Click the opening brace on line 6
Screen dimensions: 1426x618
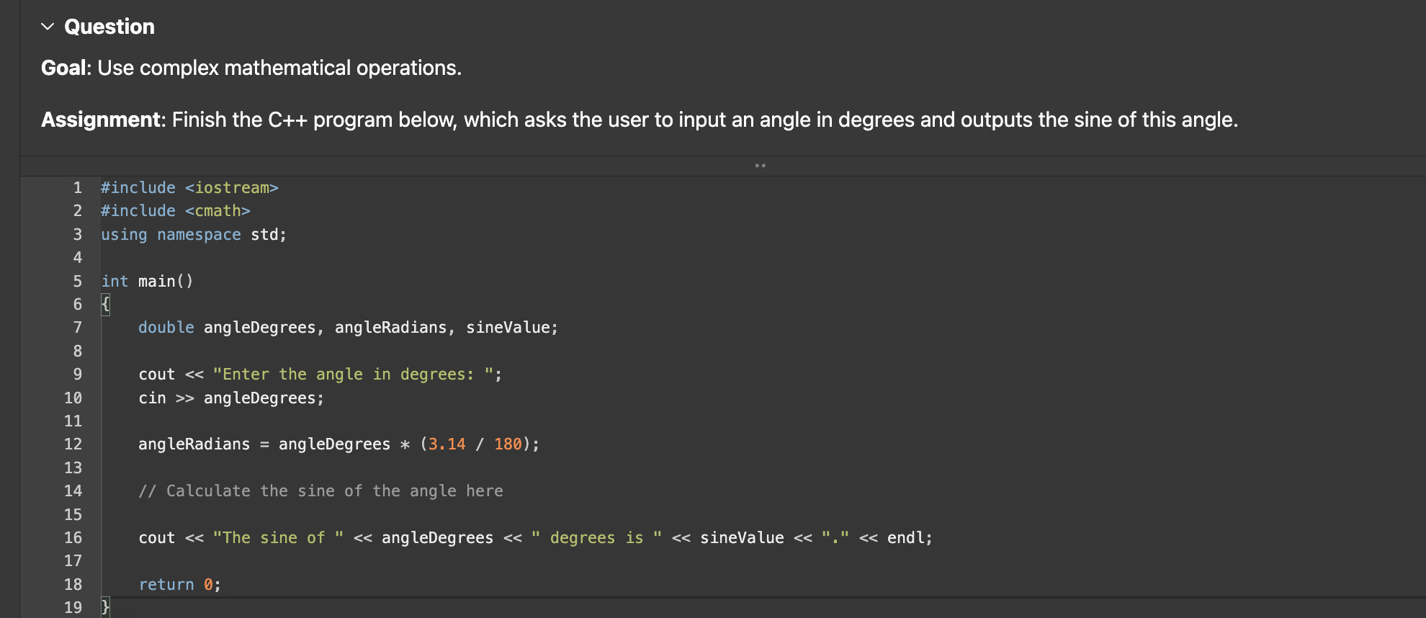coord(105,304)
